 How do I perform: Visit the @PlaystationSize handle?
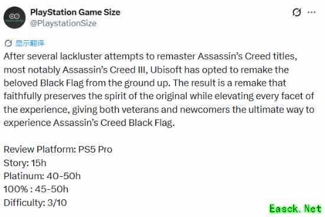(x=63, y=23)
